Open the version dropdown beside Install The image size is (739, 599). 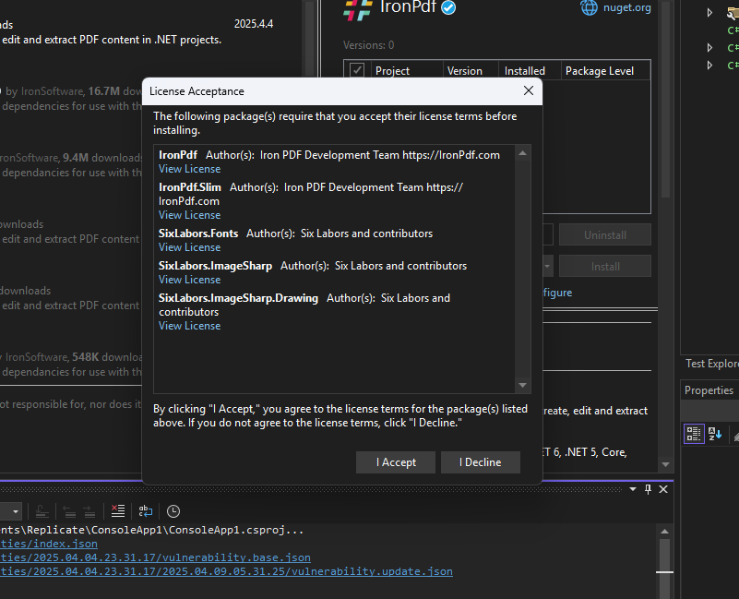[x=547, y=267]
